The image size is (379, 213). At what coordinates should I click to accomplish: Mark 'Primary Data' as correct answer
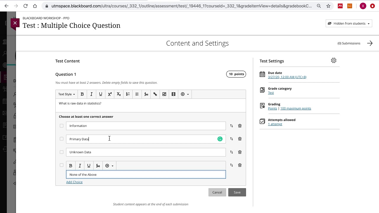tap(62, 139)
